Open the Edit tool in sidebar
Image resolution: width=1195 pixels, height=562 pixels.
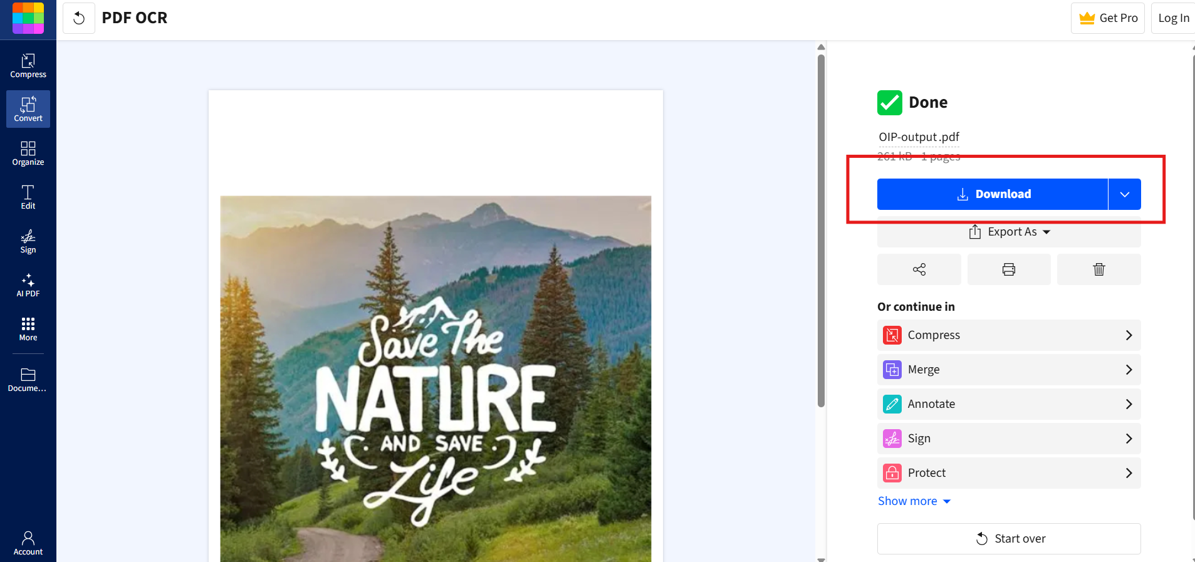point(28,197)
